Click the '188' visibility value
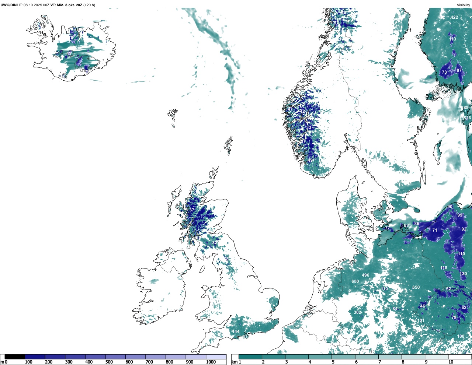The image size is (472, 365). 461,337
